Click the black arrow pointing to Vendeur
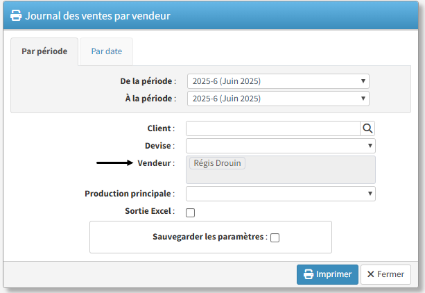 click(x=114, y=163)
